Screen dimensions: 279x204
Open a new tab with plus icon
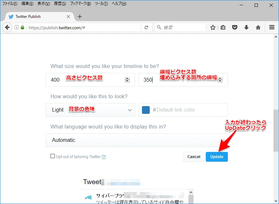pyautogui.click(x=80, y=17)
